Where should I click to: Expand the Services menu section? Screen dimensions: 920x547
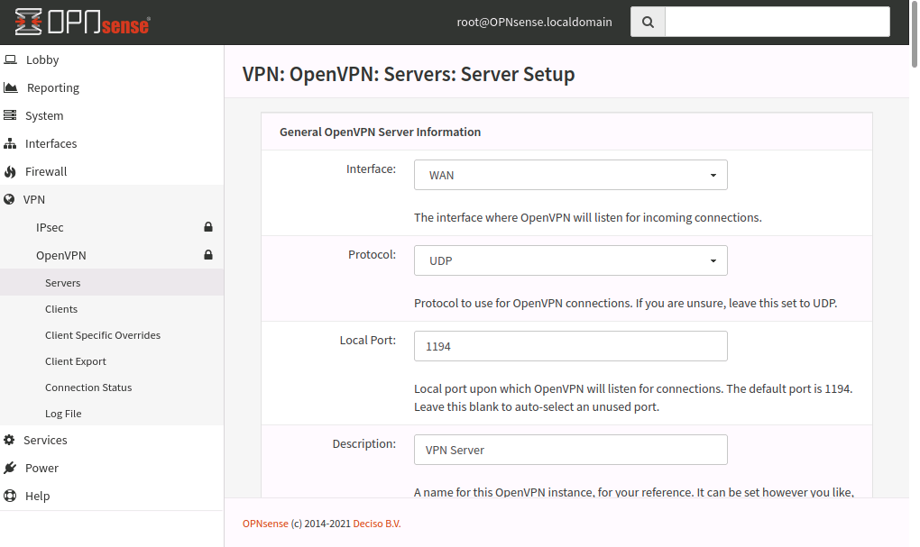[45, 440]
